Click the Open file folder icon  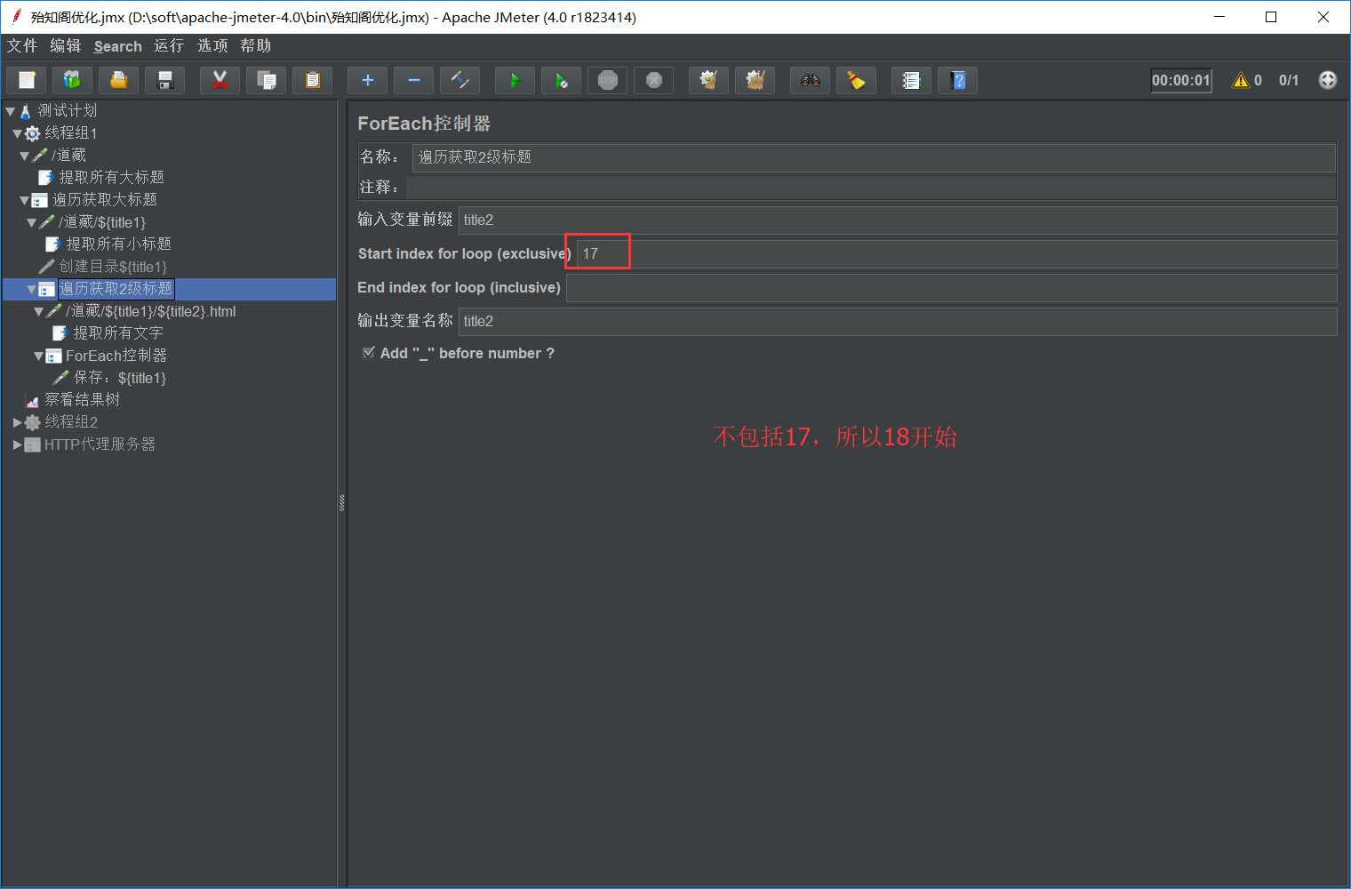(118, 80)
